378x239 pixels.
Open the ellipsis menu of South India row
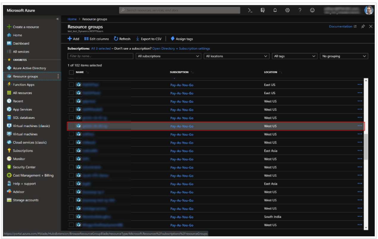[x=360, y=216]
